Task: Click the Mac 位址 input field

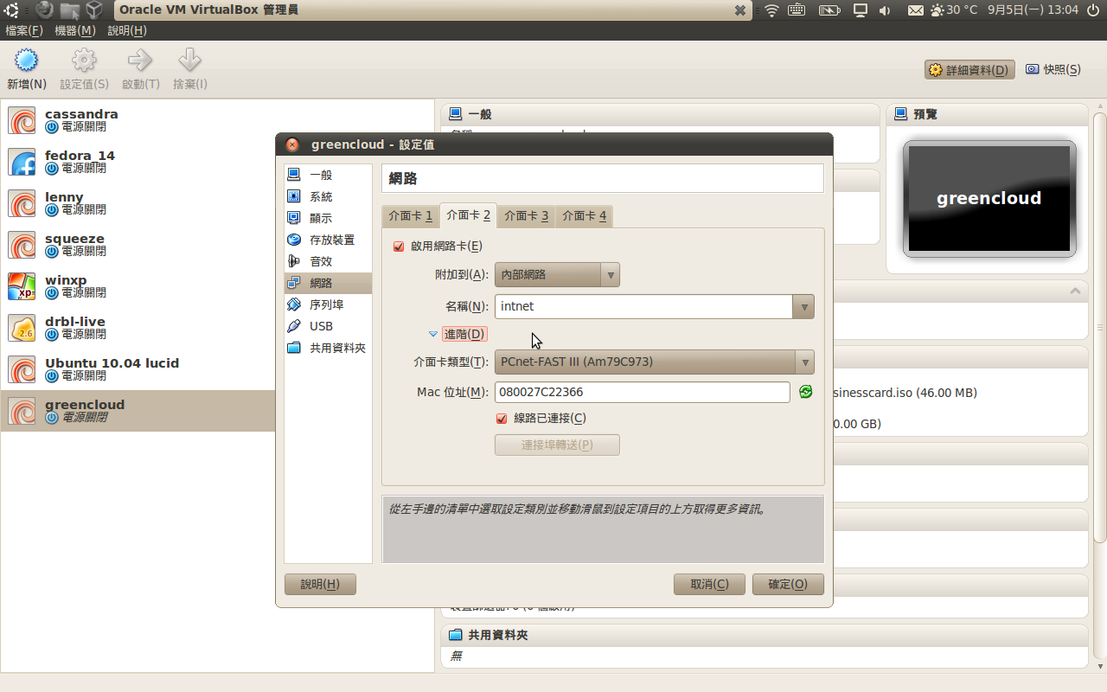Action: (643, 393)
